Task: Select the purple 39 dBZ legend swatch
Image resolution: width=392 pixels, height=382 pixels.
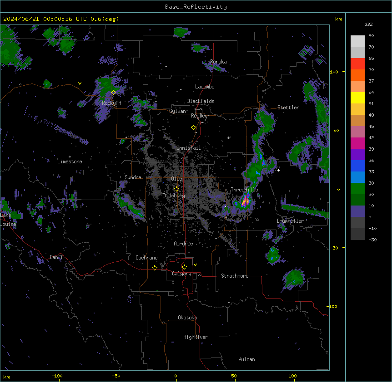Action: click(x=357, y=154)
